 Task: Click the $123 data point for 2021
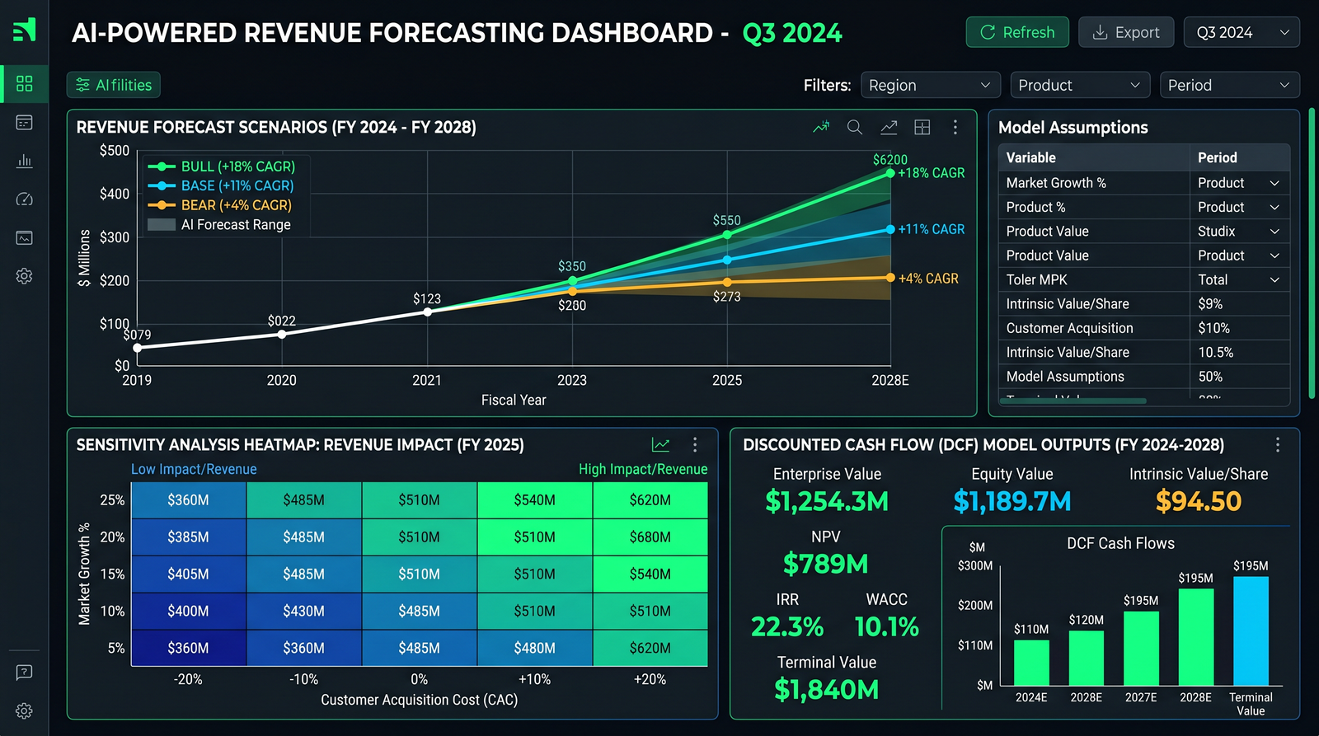[427, 312]
